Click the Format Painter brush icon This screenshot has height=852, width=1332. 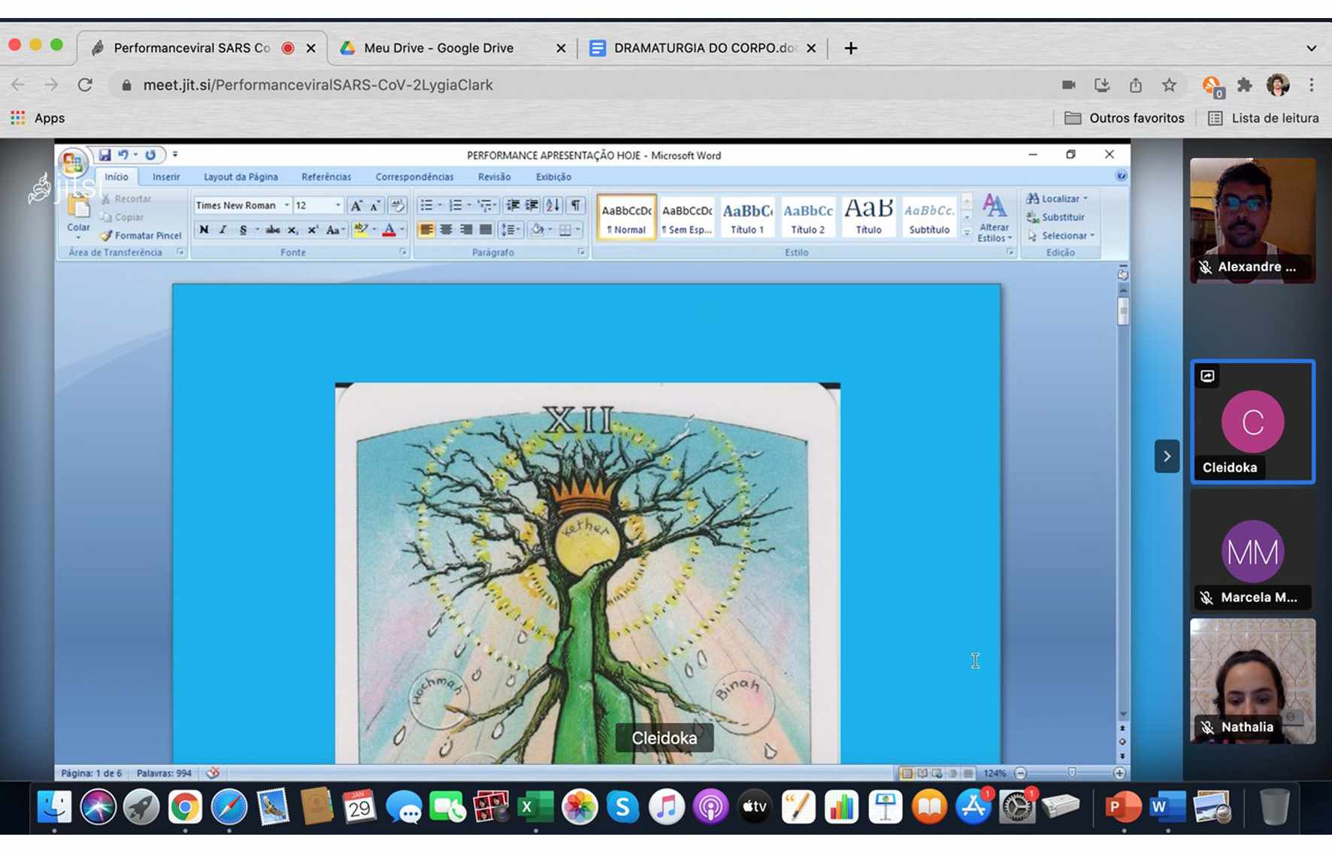click(106, 235)
